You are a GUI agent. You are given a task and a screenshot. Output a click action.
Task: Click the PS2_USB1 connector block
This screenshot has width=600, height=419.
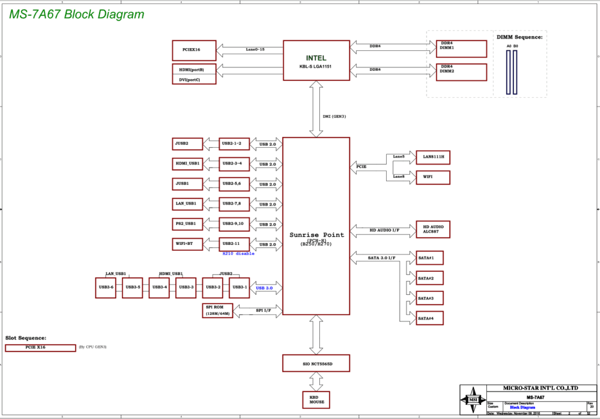187,224
